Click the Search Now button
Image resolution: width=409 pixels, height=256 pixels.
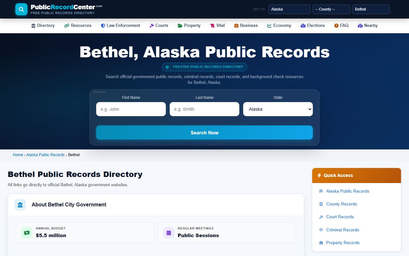(x=204, y=132)
